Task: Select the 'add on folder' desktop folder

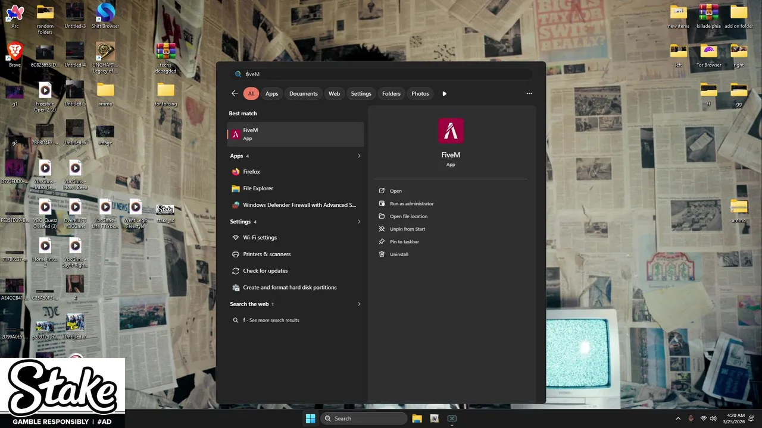Action: coord(739,16)
